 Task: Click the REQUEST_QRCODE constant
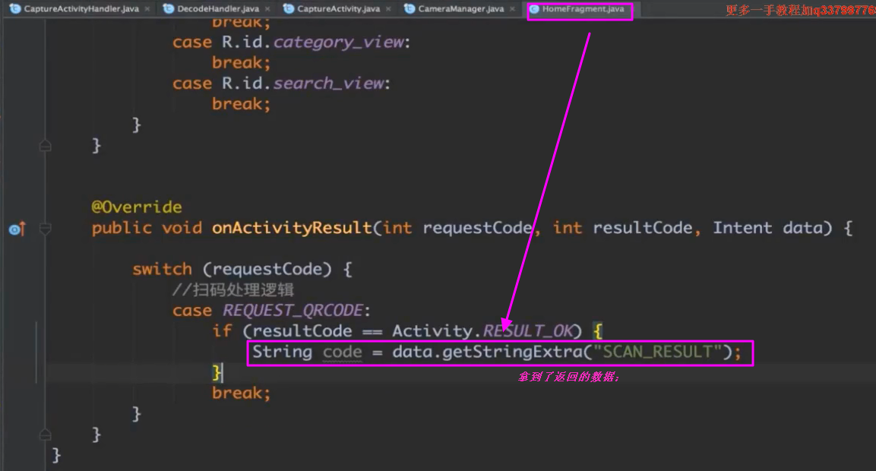click(293, 311)
